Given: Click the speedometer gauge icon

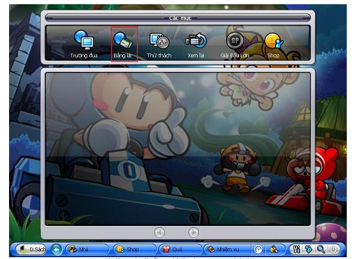Looking at the screenshot, I should point(258,249).
